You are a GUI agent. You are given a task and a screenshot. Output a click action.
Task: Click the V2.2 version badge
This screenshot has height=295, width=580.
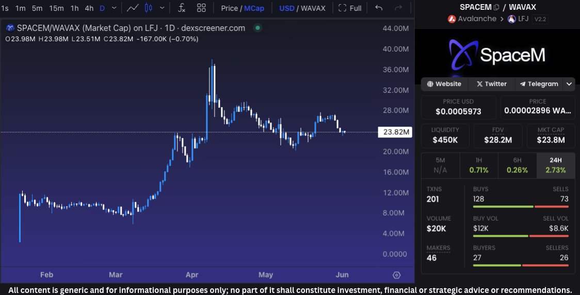pyautogui.click(x=540, y=19)
